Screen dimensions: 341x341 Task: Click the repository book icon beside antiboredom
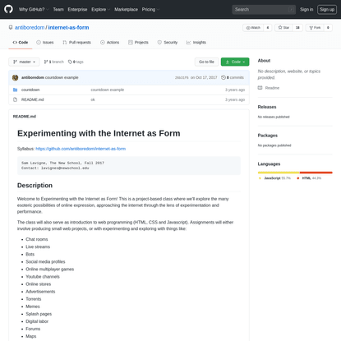11,27
